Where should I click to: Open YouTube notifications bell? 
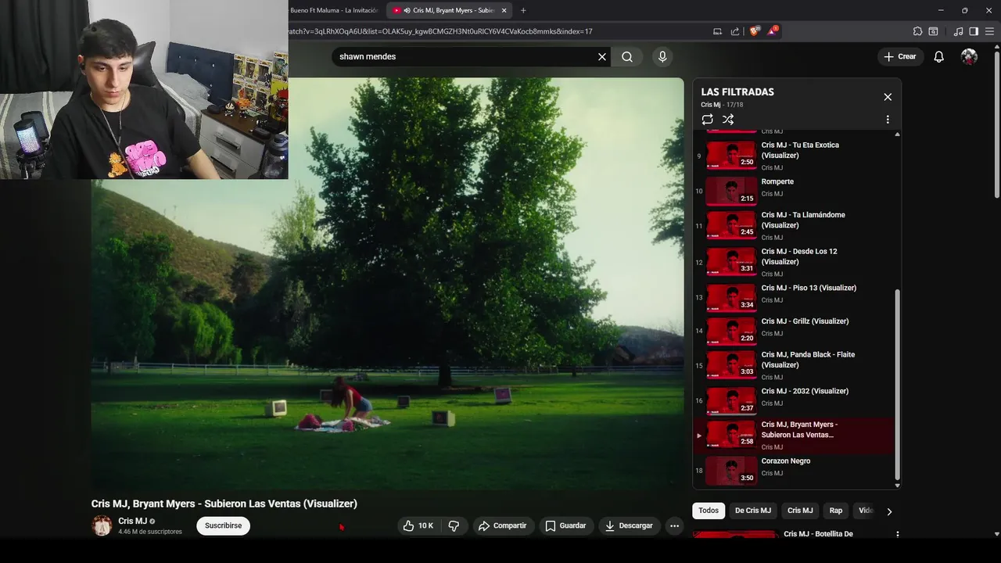click(x=938, y=56)
